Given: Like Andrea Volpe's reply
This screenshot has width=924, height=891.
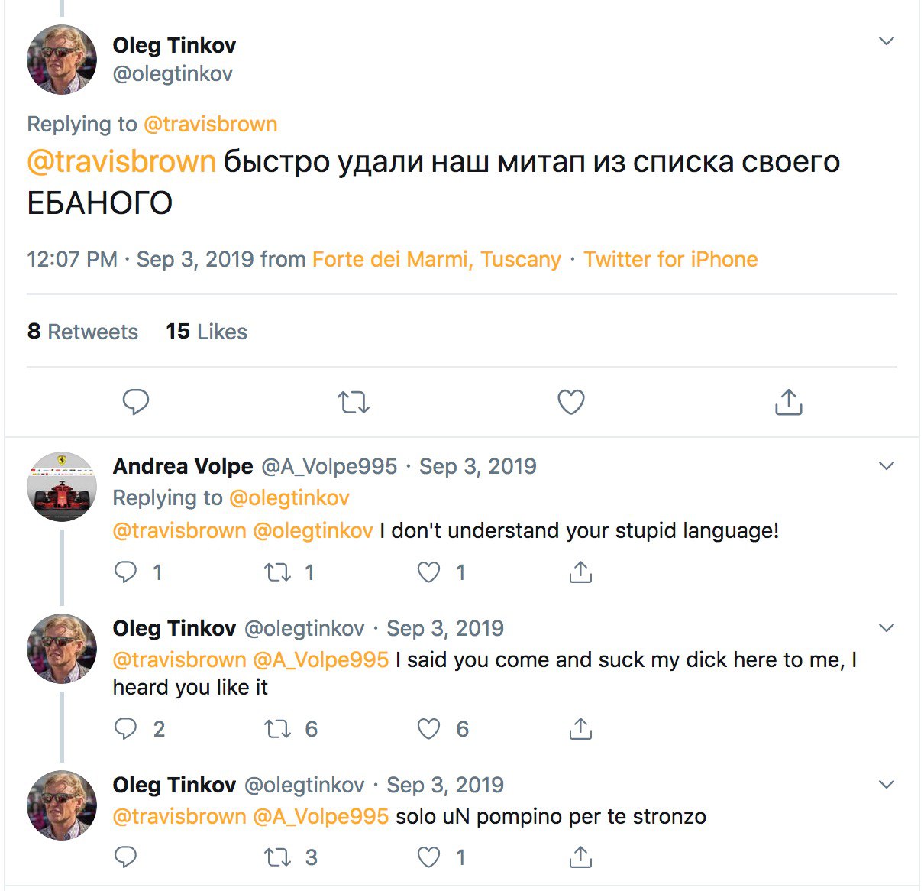Looking at the screenshot, I should (428, 572).
